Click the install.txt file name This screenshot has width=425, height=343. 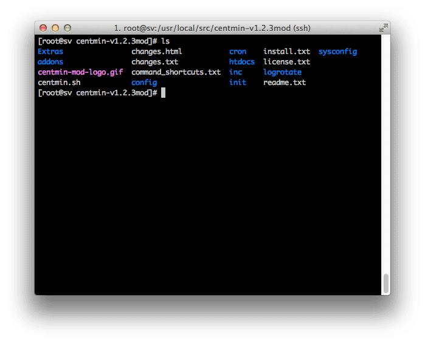click(286, 52)
